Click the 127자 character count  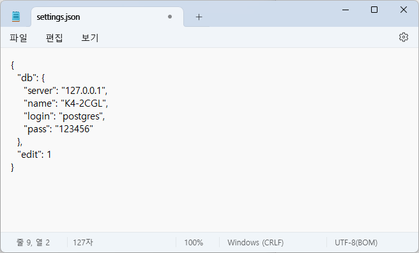[83, 243]
